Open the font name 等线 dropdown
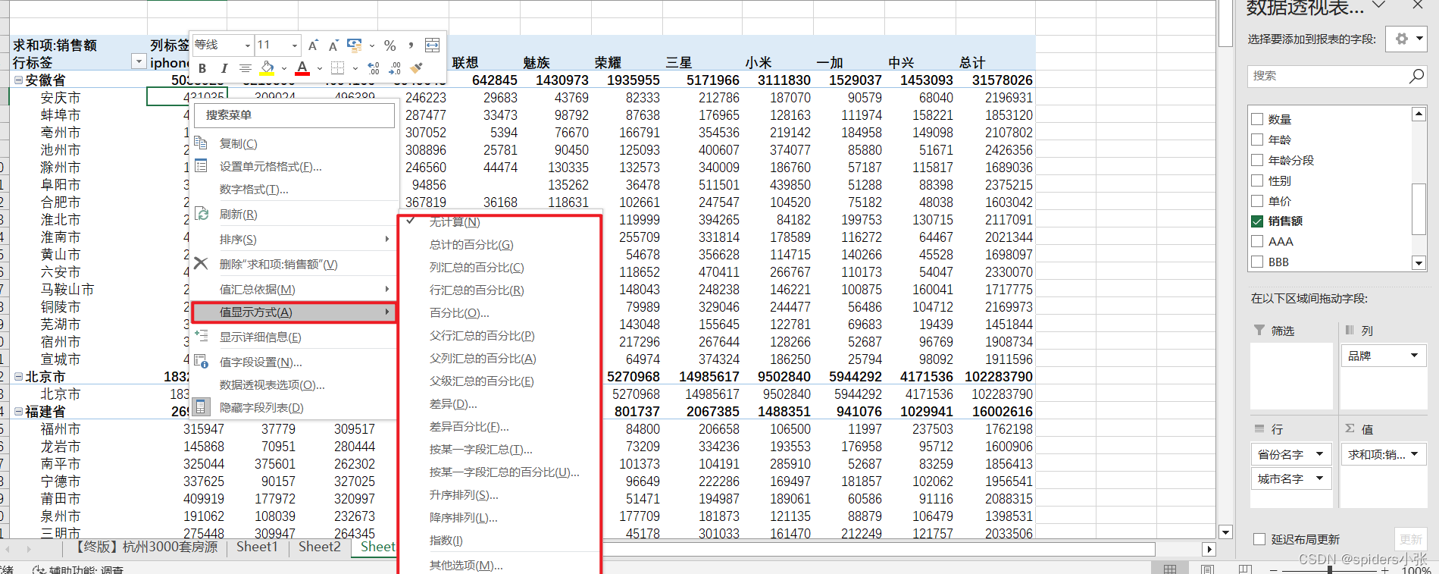 click(247, 45)
